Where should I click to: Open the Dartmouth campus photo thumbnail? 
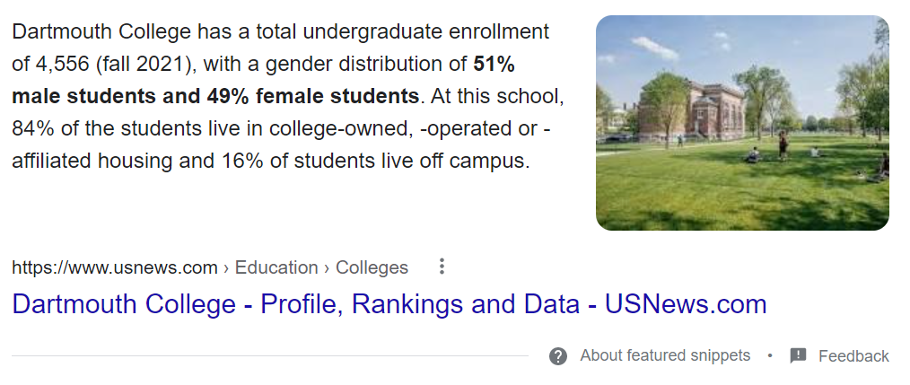(742, 123)
